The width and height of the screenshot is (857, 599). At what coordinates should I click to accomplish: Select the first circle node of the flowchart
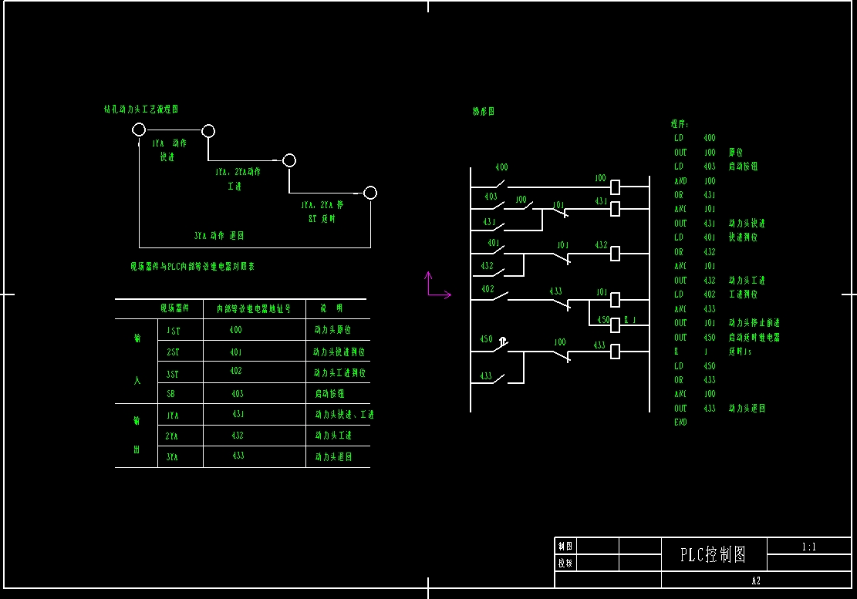139,130
